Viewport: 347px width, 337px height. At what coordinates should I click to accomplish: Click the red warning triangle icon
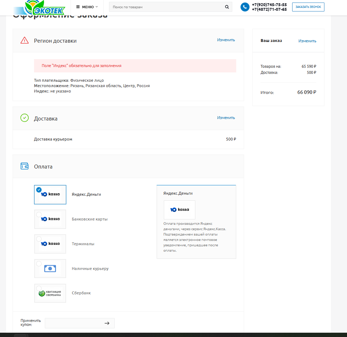[24, 40]
